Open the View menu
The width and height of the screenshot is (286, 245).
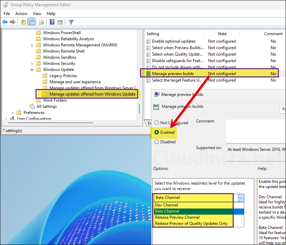[x=37, y=14]
